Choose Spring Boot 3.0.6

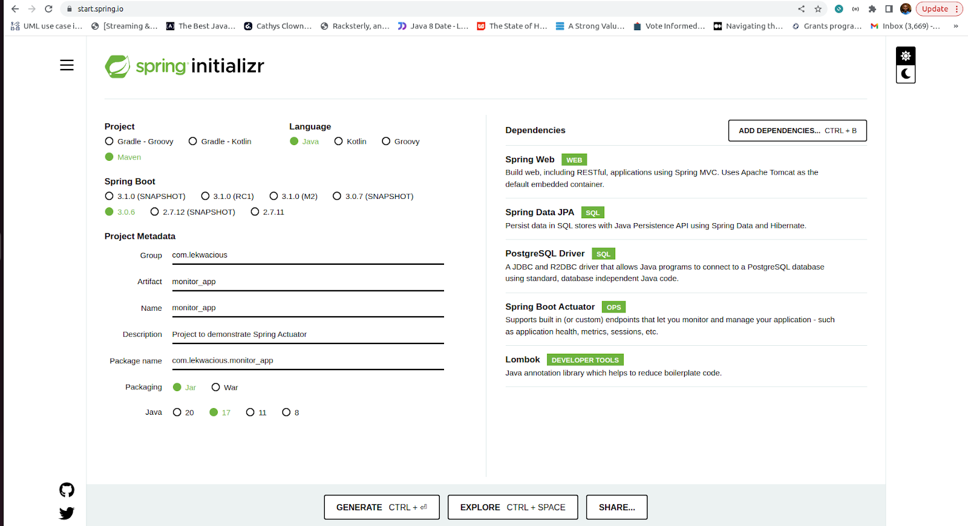120,212
